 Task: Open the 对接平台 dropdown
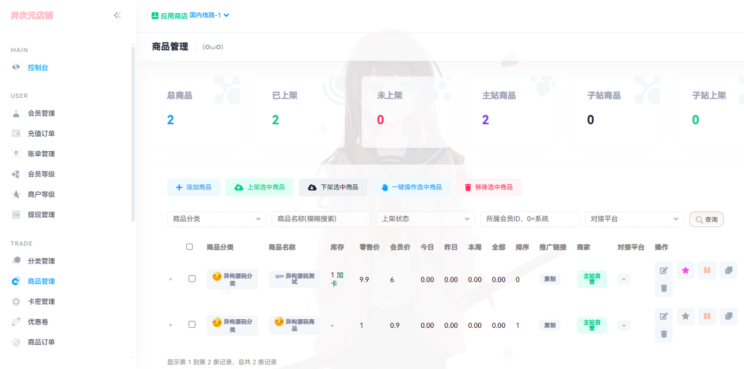634,219
